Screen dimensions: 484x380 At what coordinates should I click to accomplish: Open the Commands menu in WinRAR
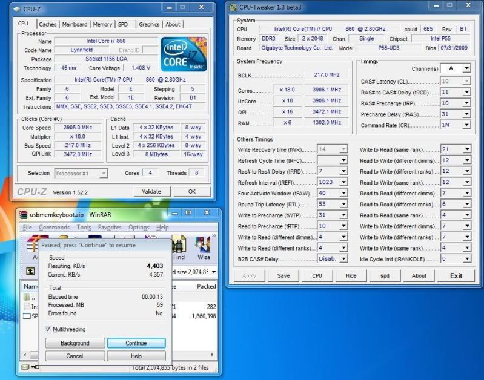(x=55, y=228)
